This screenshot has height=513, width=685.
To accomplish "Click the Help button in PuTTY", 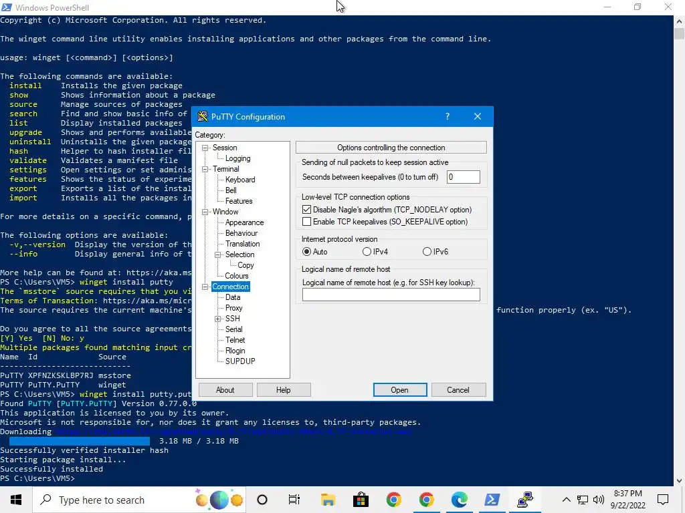I will pos(284,390).
